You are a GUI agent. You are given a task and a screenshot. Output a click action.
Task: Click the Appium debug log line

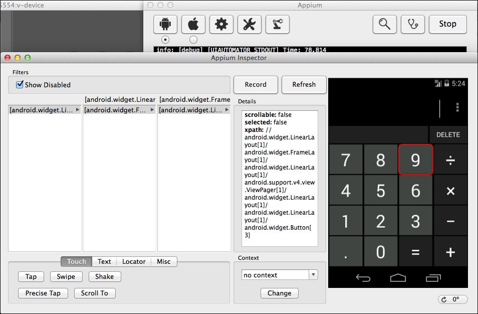241,50
